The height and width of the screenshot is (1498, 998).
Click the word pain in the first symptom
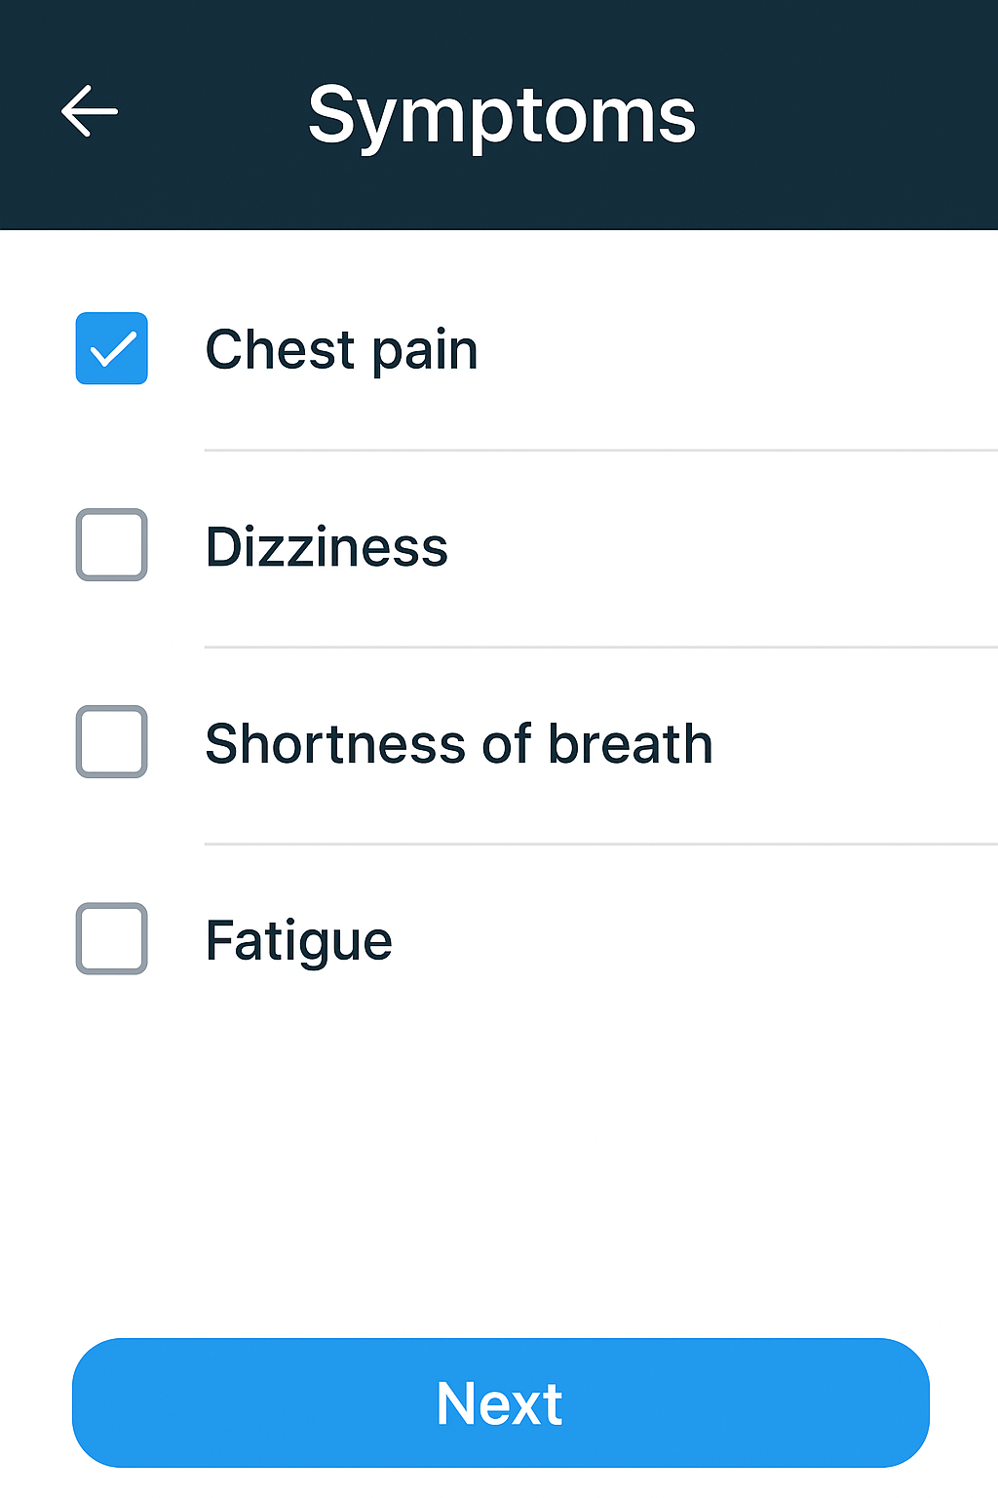click(x=426, y=352)
